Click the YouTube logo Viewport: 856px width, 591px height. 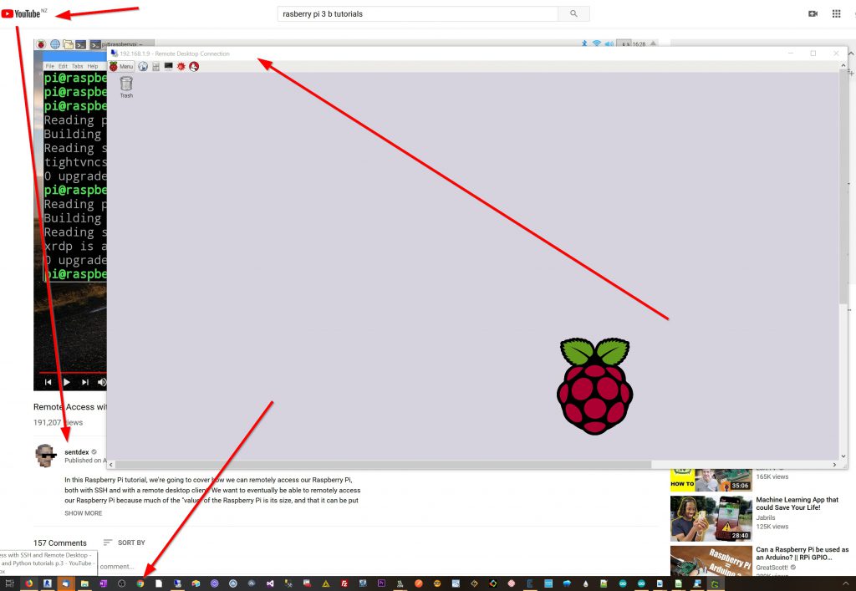22,13
